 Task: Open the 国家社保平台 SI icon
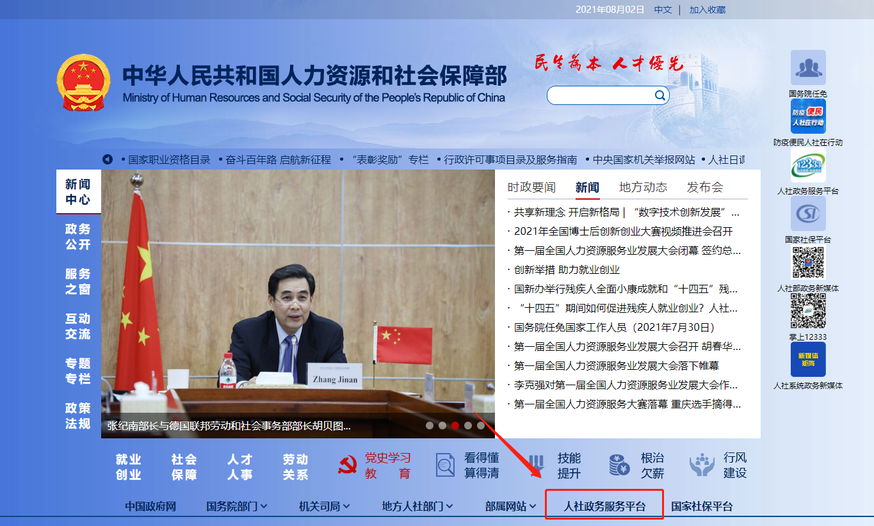pyautogui.click(x=808, y=214)
